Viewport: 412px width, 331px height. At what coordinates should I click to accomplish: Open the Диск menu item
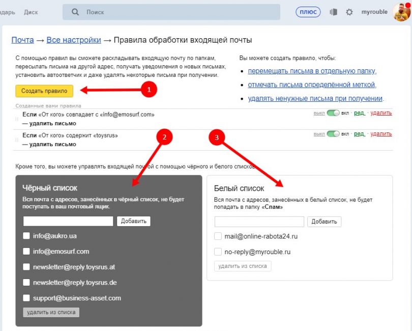pos(31,12)
